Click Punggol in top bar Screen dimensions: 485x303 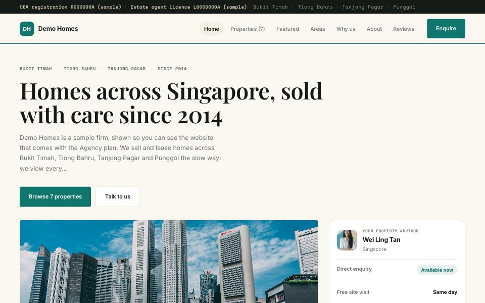coord(404,7)
